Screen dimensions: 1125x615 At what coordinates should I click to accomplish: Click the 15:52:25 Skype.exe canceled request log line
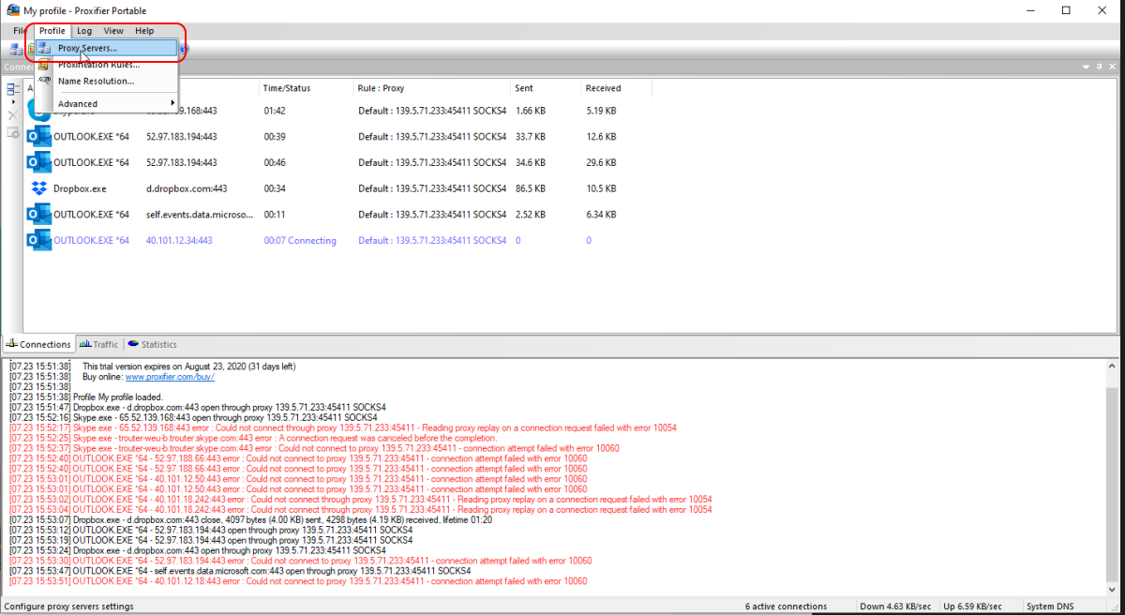(x=253, y=438)
